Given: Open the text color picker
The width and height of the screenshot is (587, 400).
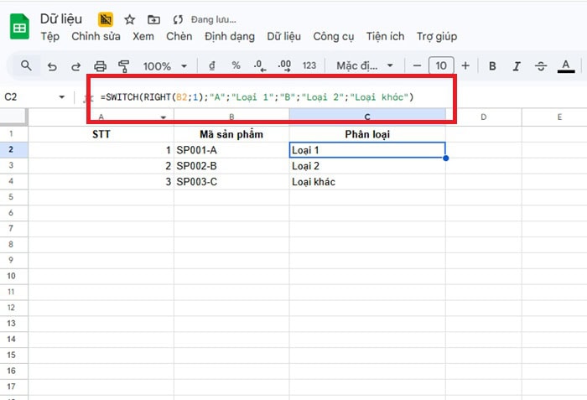Looking at the screenshot, I should click(x=566, y=65).
